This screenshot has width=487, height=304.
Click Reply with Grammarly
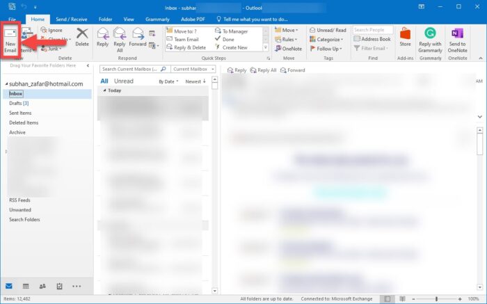coord(430,40)
